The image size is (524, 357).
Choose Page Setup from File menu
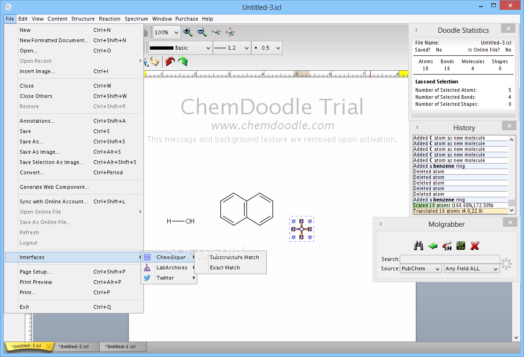[x=74, y=272]
